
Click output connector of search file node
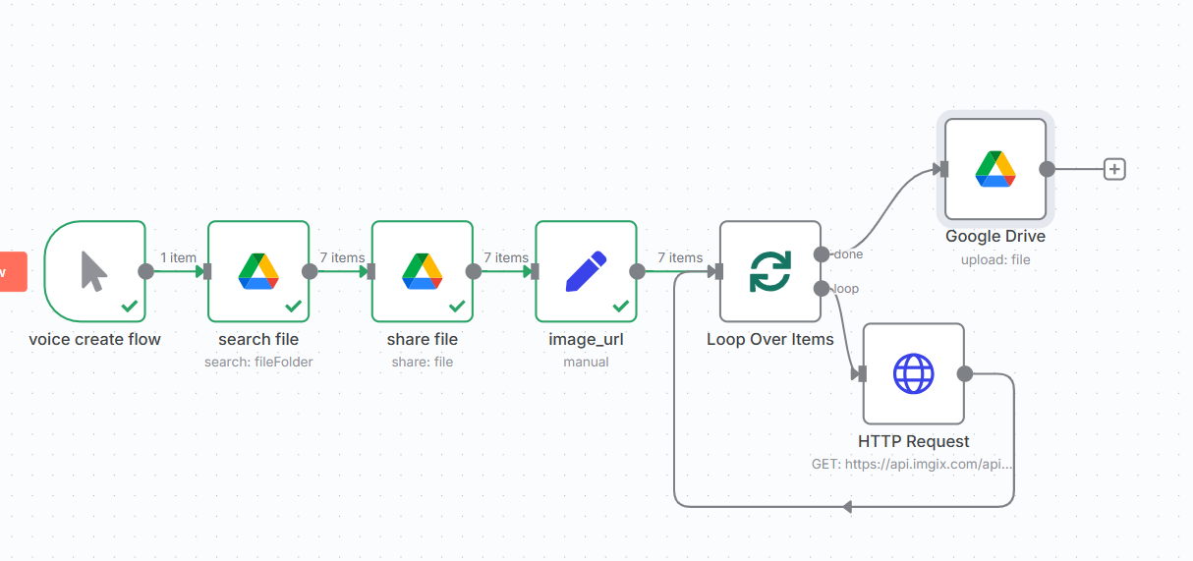point(311,271)
